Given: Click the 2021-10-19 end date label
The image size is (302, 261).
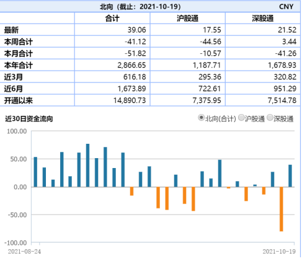Looking at the screenshot, I should point(279,252).
